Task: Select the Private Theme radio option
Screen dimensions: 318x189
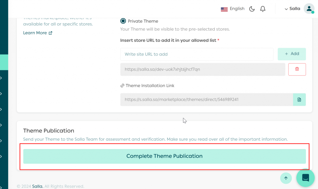Action: click(x=123, y=21)
